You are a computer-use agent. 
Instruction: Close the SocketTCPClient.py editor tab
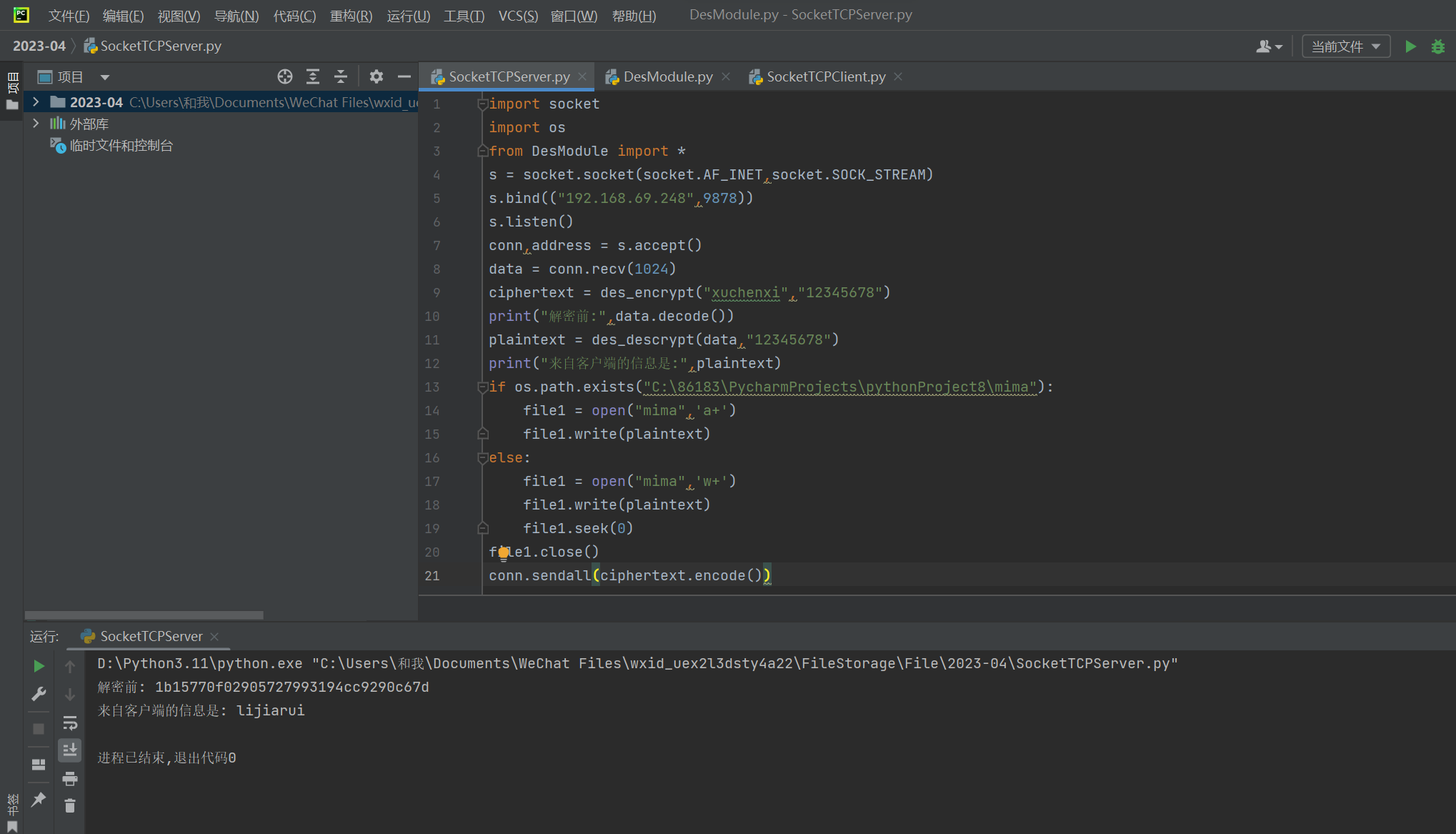(x=898, y=76)
